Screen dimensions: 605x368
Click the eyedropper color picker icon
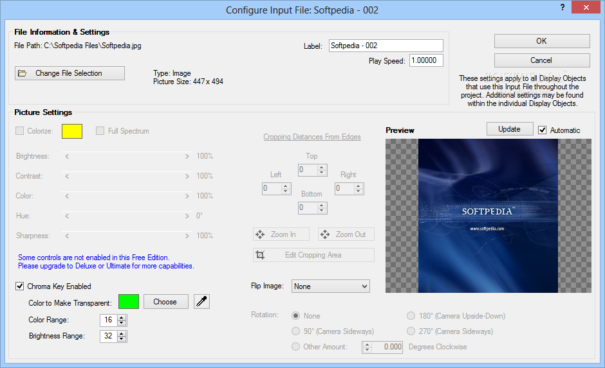201,301
